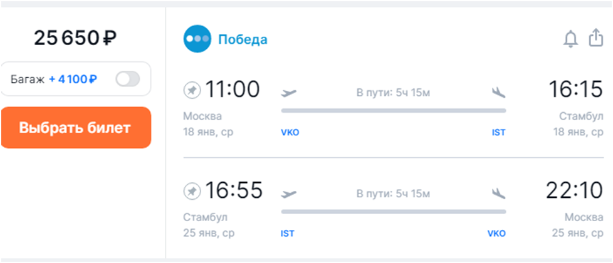Pin the 16:55 return departure

(x=191, y=191)
